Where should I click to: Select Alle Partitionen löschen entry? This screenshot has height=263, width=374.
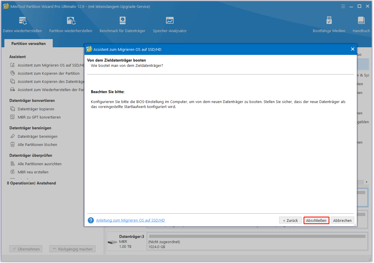click(x=37, y=144)
